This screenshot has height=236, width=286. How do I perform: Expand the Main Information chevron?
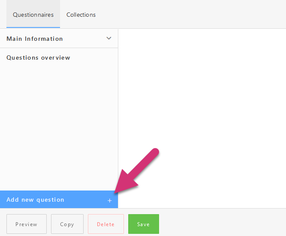point(109,38)
